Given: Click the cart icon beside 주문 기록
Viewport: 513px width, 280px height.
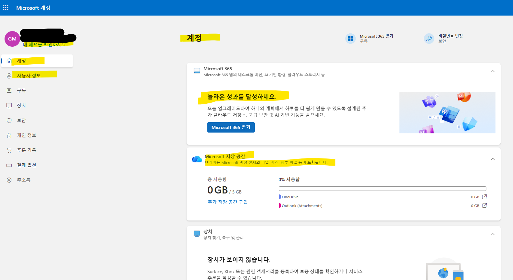Looking at the screenshot, I should pyautogui.click(x=9, y=150).
